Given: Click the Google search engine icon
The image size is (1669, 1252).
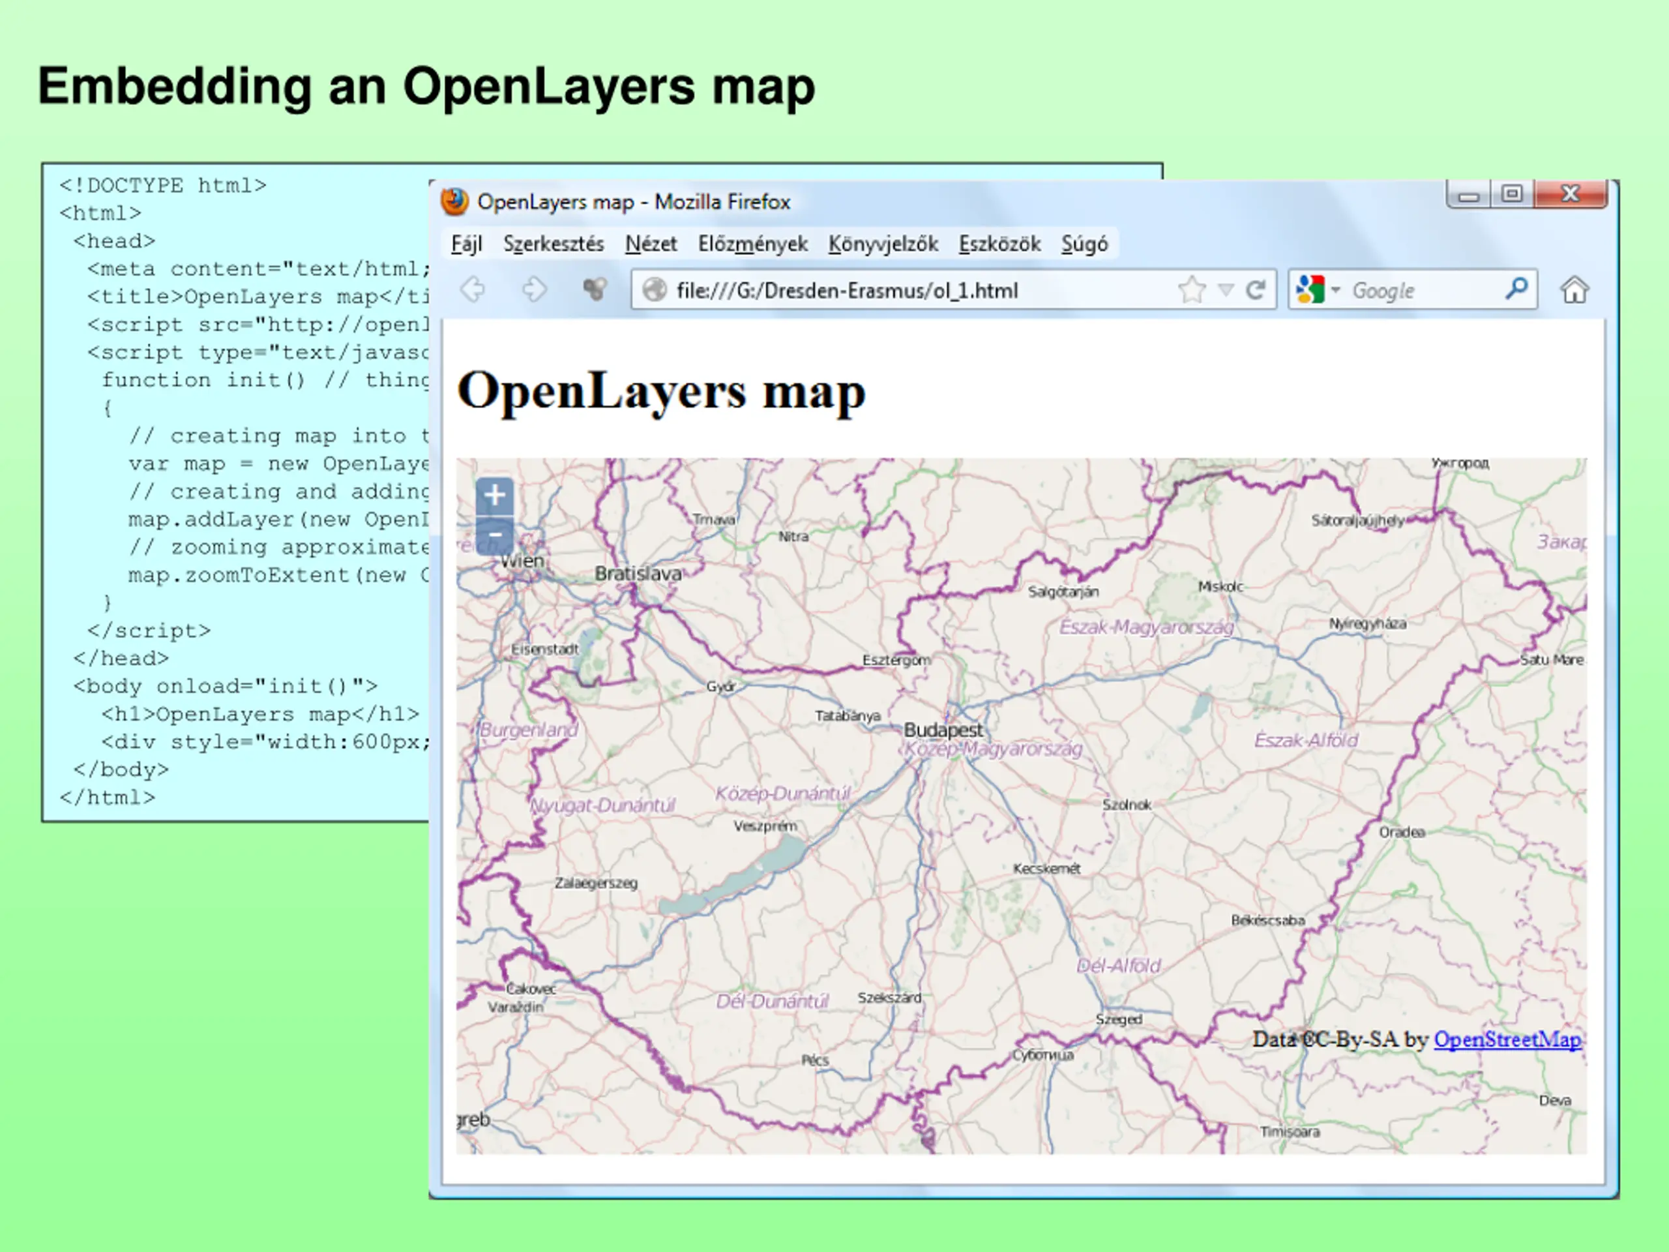Looking at the screenshot, I should pyautogui.click(x=1310, y=290).
